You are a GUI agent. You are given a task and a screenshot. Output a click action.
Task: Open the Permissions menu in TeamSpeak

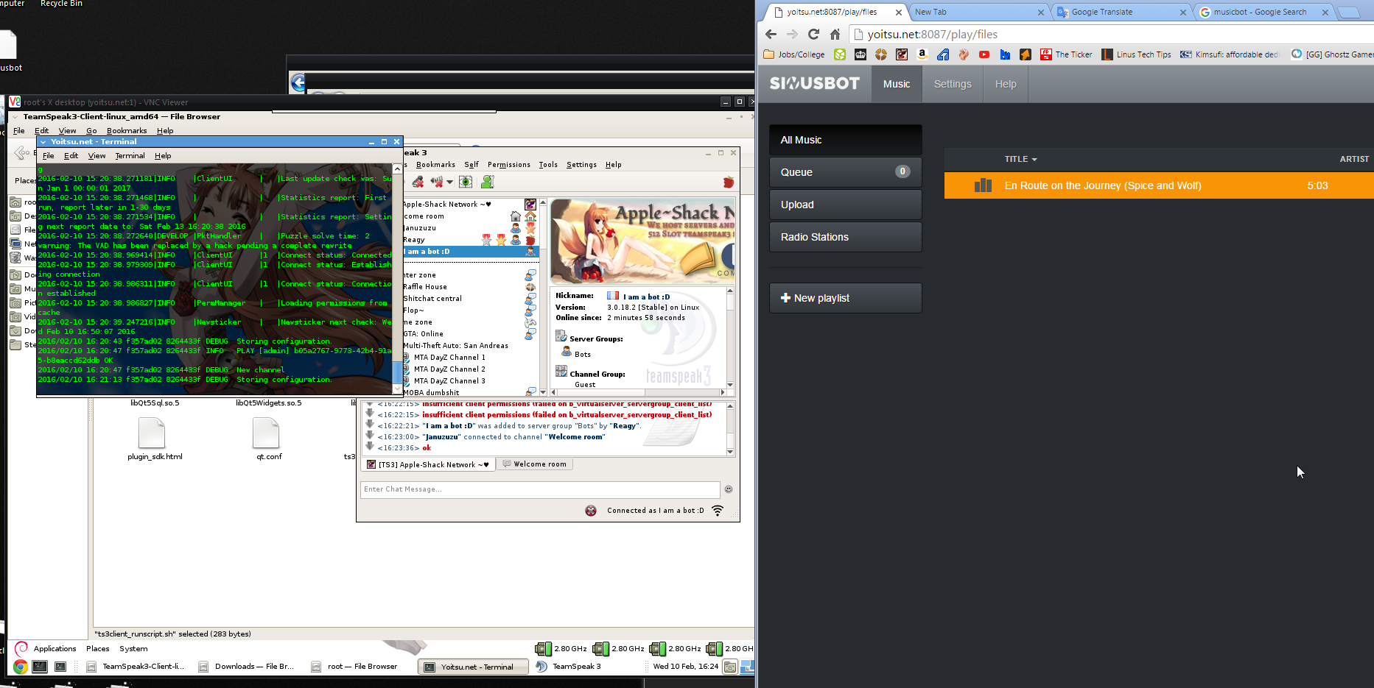point(508,165)
